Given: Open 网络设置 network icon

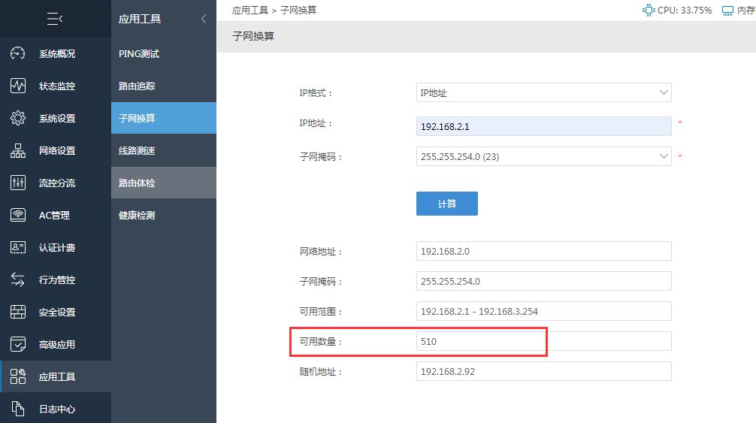Looking at the screenshot, I should 18,150.
